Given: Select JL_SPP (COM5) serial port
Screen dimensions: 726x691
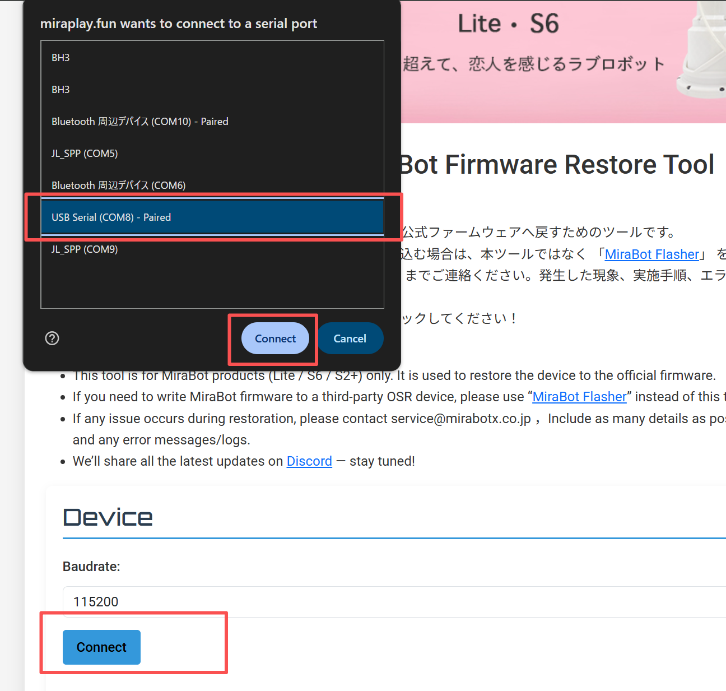Looking at the screenshot, I should pos(85,154).
